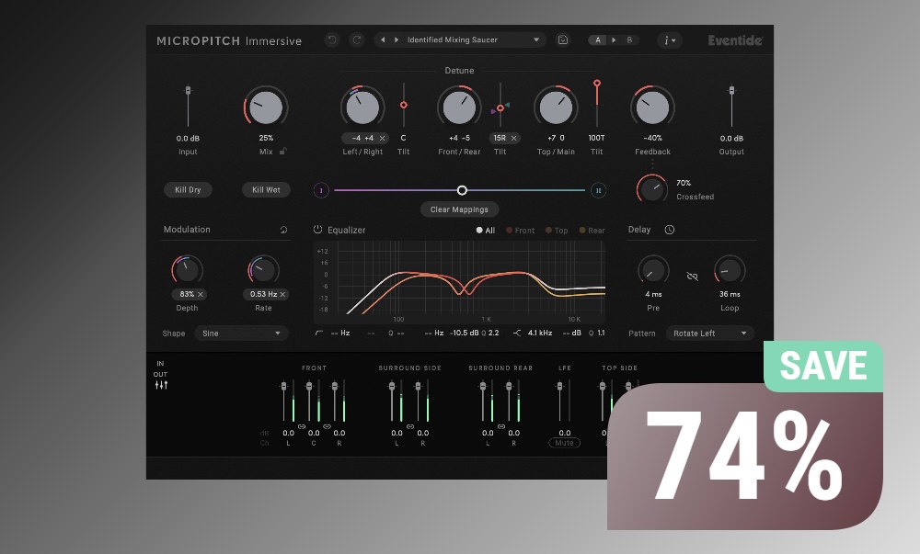Click the Top/Main Tilt slider handle

click(597, 84)
